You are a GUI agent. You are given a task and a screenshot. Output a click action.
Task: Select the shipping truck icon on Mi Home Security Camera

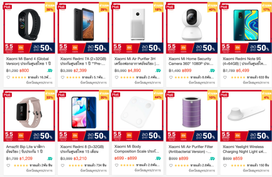tap(212, 71)
